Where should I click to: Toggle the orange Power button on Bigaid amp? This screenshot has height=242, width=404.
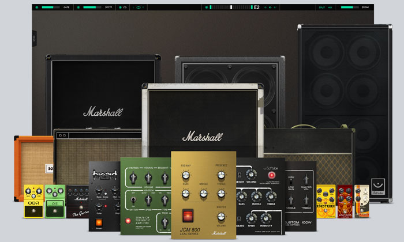click(99, 222)
